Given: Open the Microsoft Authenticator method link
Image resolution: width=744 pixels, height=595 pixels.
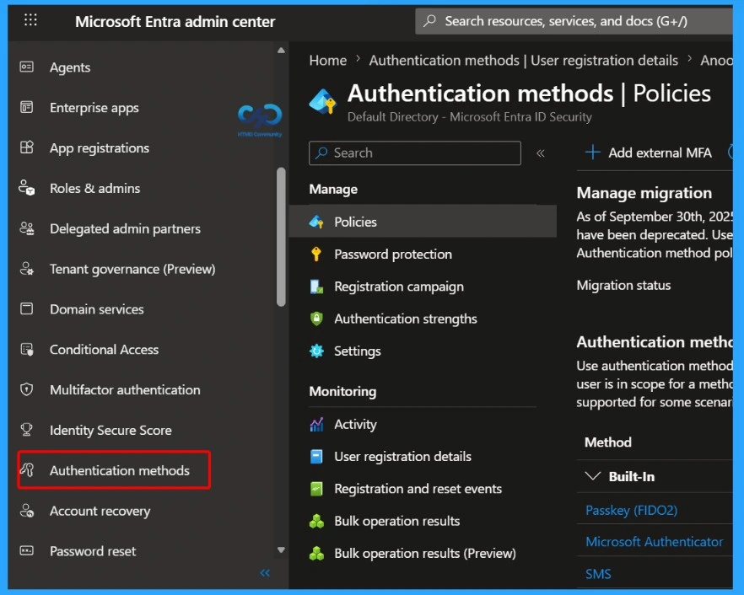Looking at the screenshot, I should pyautogui.click(x=654, y=541).
